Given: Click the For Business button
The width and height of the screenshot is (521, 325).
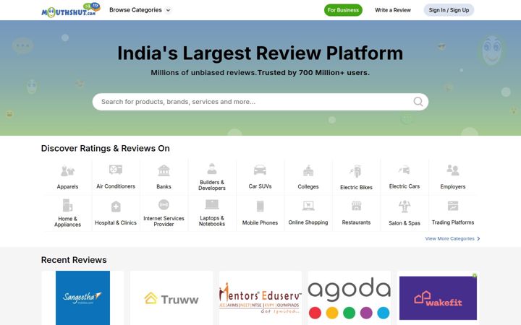Looking at the screenshot, I should [x=343, y=10].
